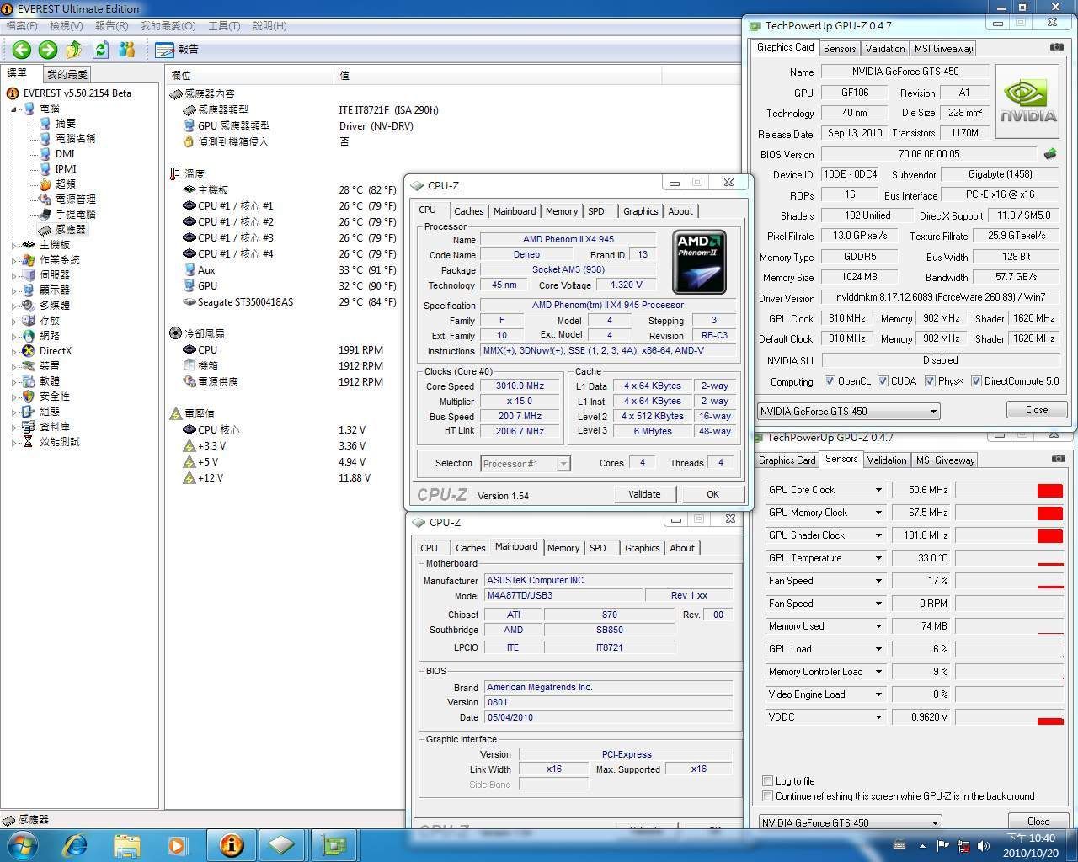Open MSI Giveaway tab in GPU-Z Sensors window
1078x862 pixels.
[x=945, y=460]
